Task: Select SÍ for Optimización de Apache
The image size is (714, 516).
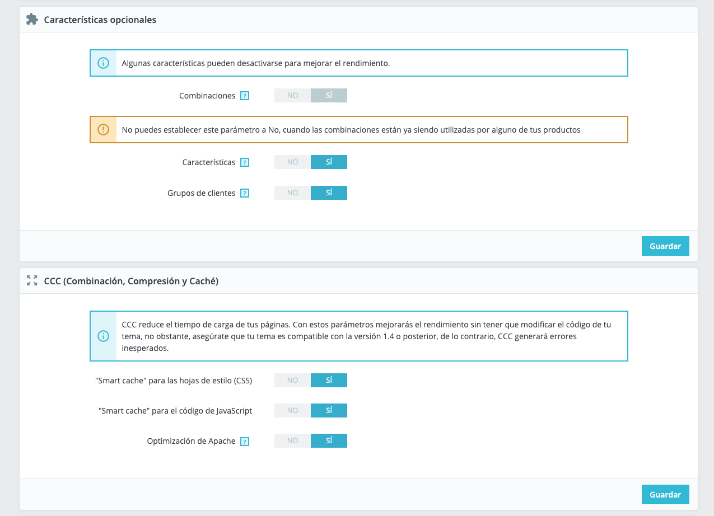Action: click(x=329, y=441)
